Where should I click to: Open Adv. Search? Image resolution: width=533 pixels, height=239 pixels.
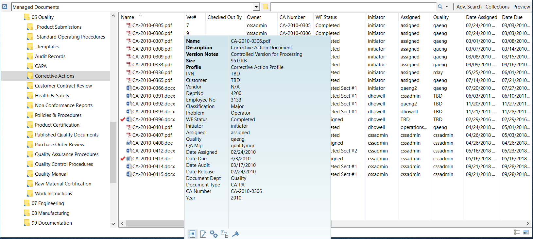tap(469, 7)
